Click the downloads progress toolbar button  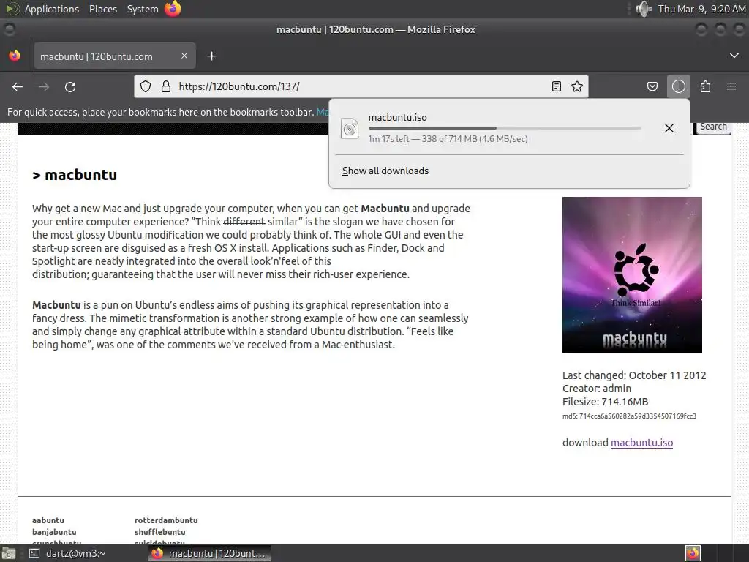[678, 86]
